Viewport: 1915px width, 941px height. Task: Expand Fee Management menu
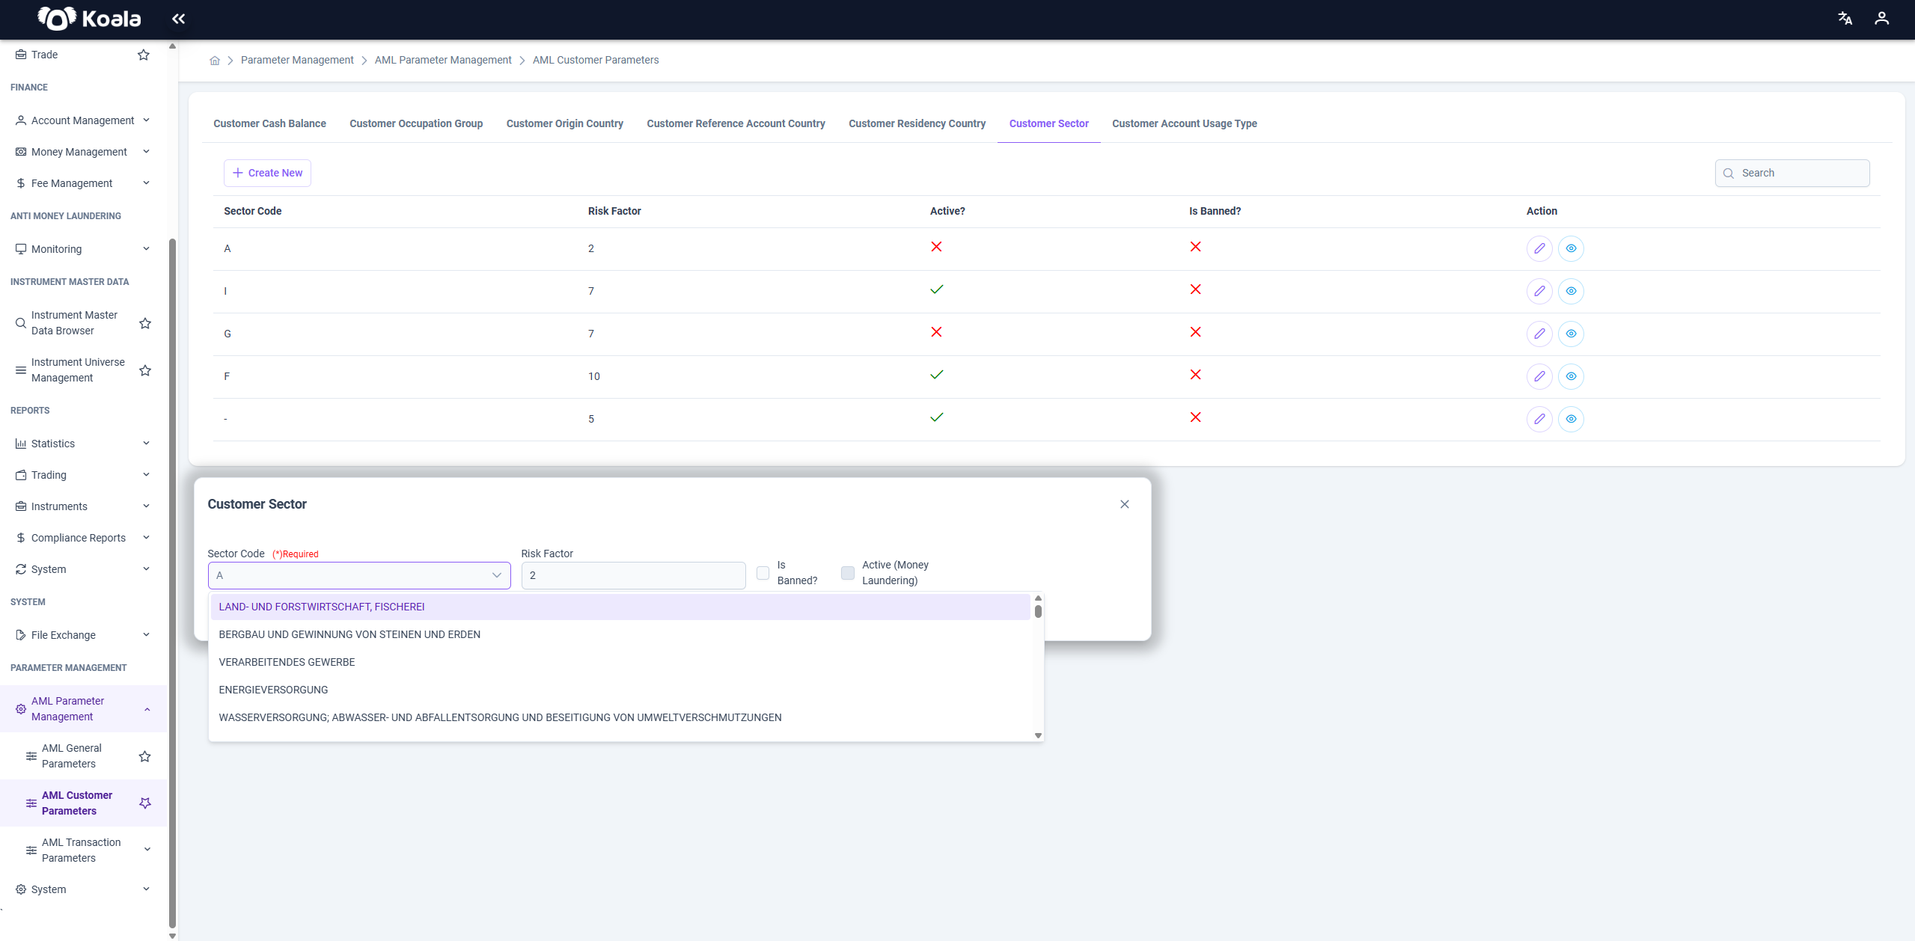(x=83, y=183)
